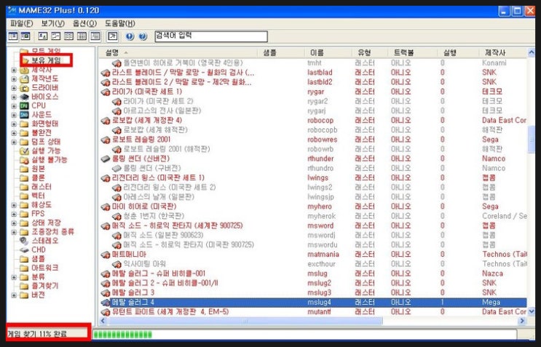Select the 메탈 슬러그 2 - 슈퍼 비히클-001/II row
The width and height of the screenshot is (541, 347).
coord(312,283)
